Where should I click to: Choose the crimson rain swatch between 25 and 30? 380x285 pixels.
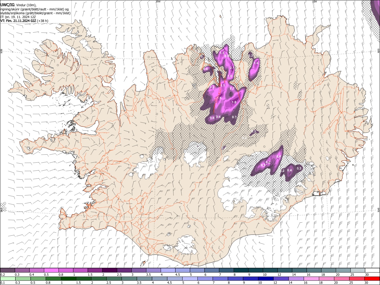[x=357, y=278]
